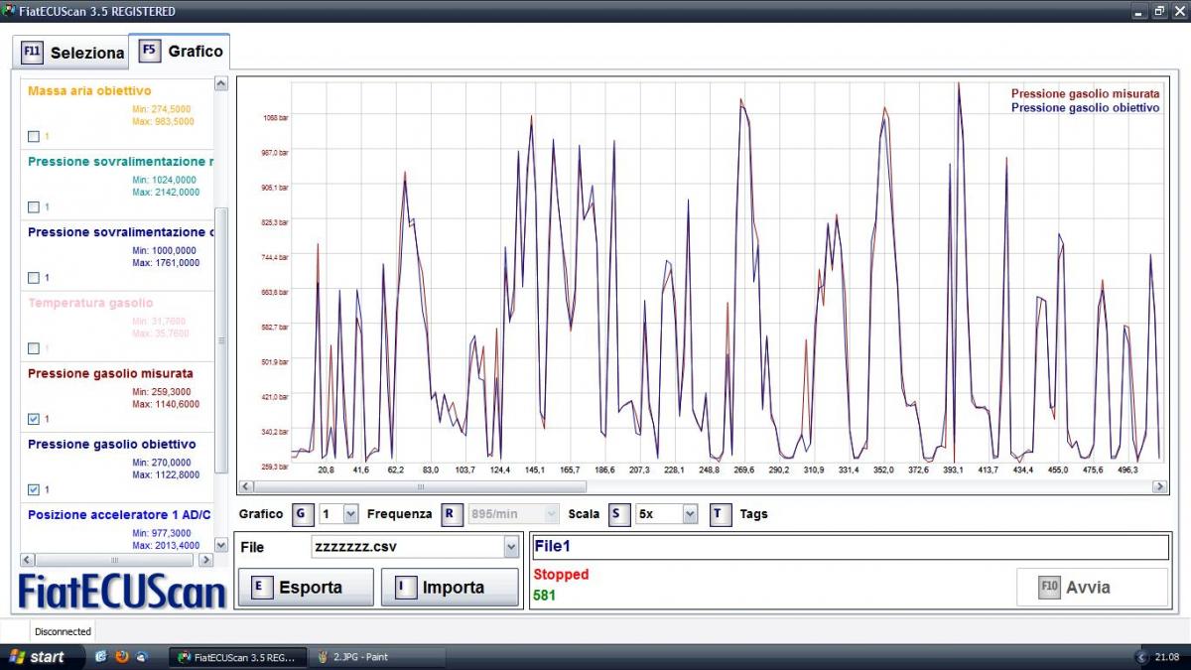
Task: Click the File1 text field
Action: point(851,547)
